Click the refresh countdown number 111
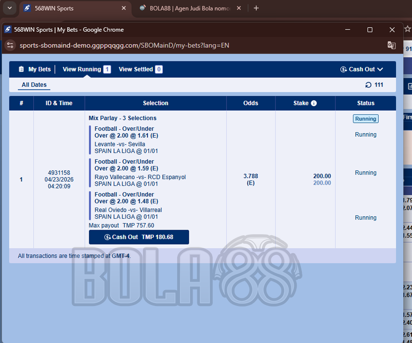Viewport: 412px width, 343px height. 379,85
